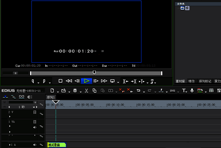Click the Stop playback button
The image size is (221, 148).
coord(60,81)
